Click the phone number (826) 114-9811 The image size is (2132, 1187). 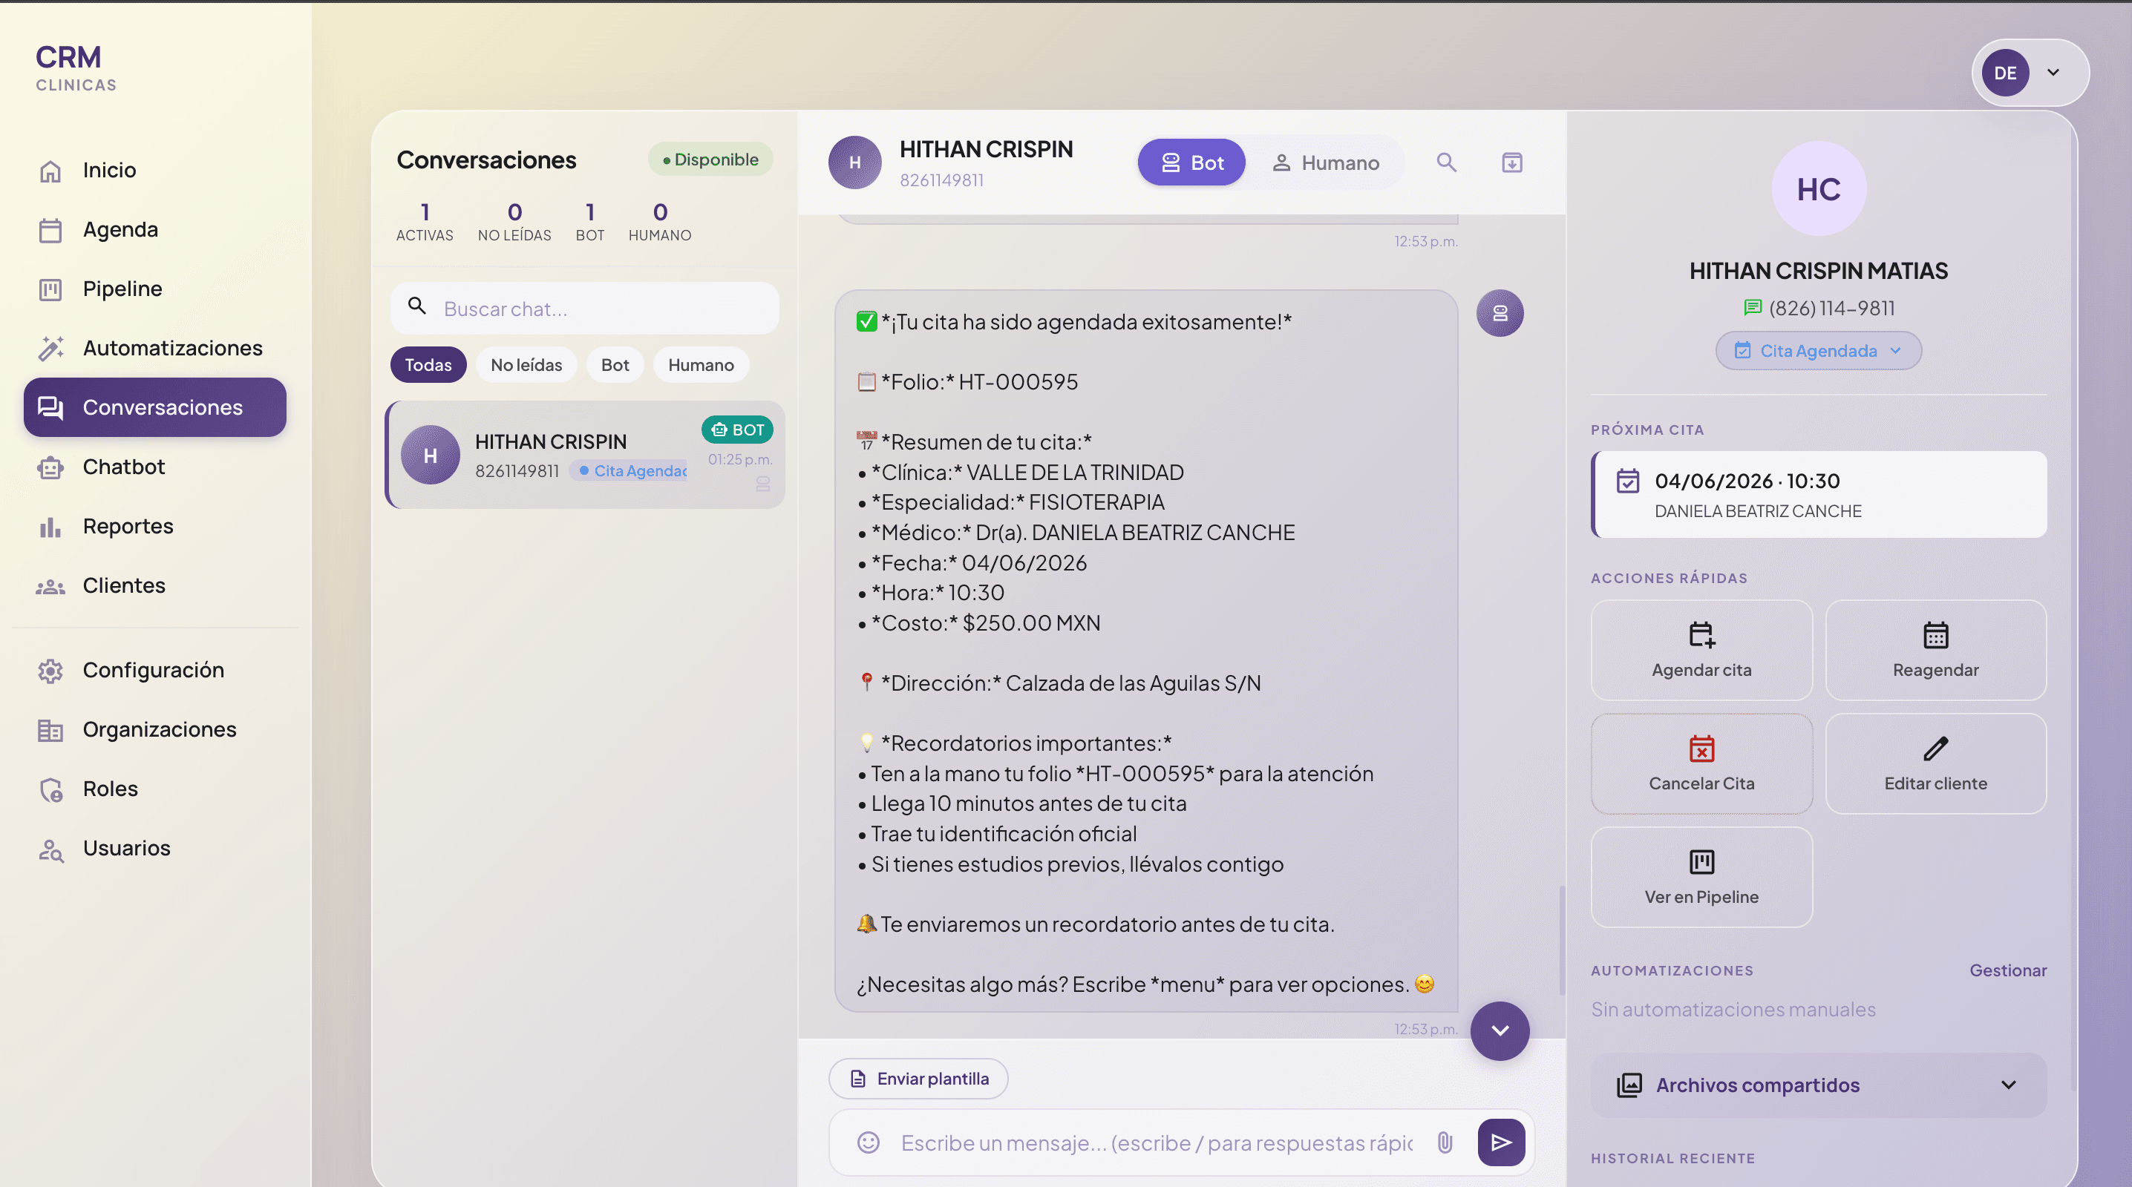(x=1831, y=308)
